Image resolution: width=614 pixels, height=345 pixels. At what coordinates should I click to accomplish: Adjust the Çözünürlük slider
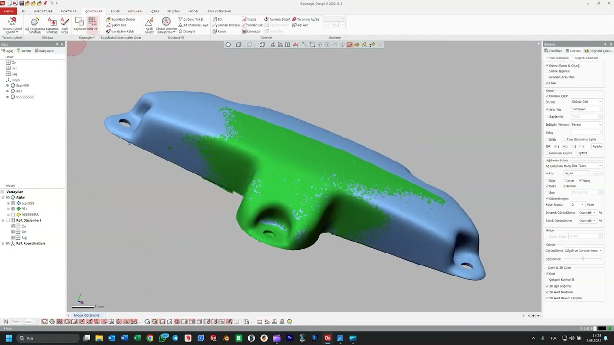(583, 259)
